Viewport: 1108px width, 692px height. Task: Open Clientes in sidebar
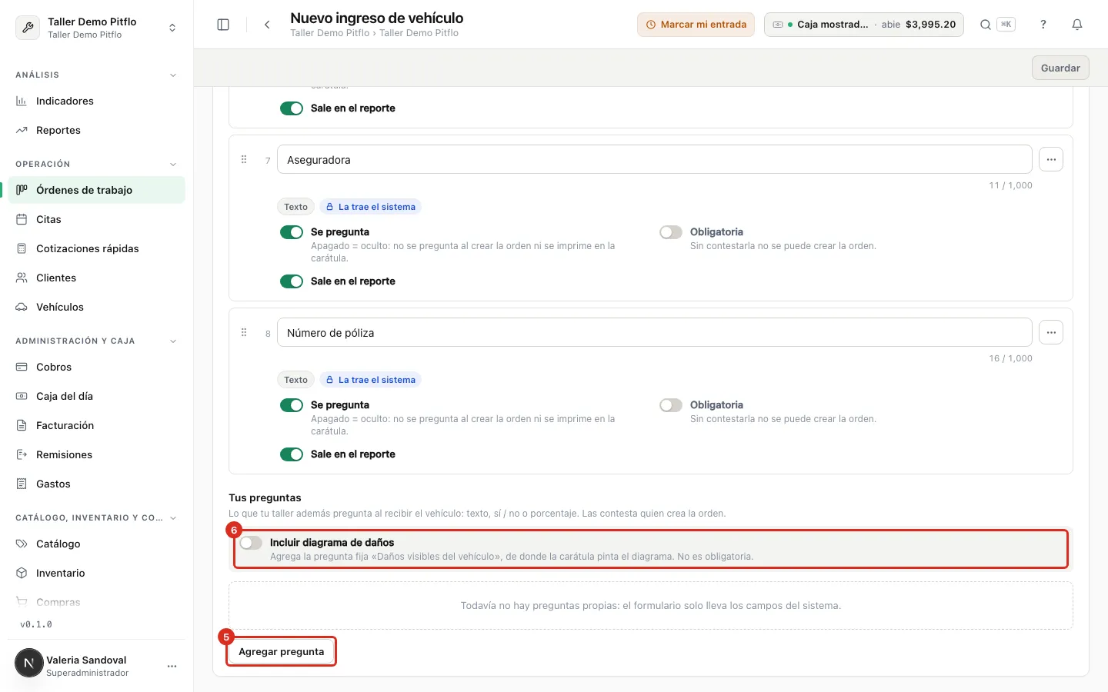click(x=96, y=278)
